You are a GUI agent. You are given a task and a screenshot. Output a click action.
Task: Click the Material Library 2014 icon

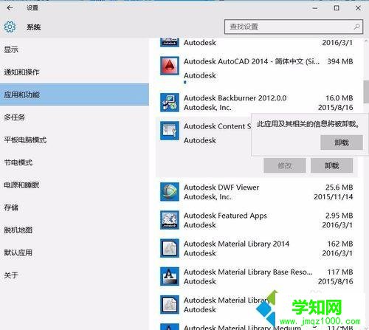170,248
